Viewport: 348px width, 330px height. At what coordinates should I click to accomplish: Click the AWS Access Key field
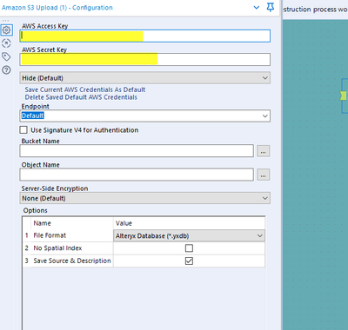pos(145,36)
